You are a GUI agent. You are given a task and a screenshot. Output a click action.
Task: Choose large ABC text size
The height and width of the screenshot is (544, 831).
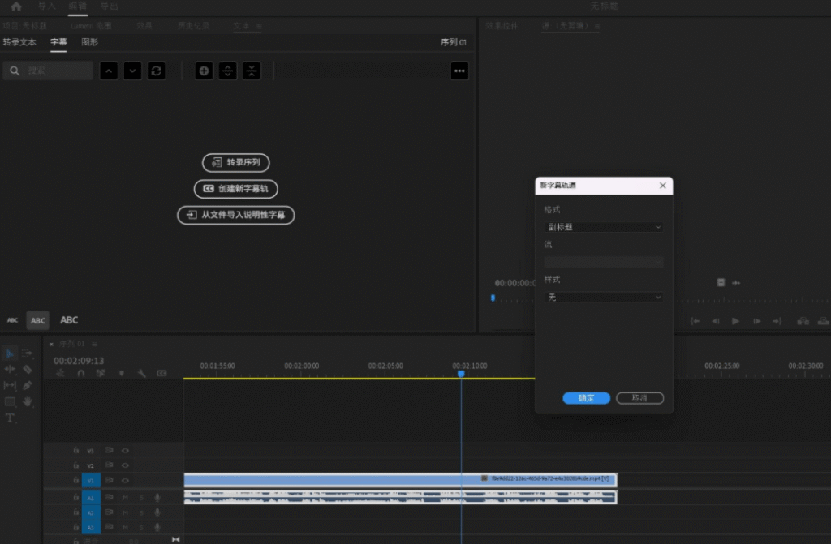pos(69,320)
